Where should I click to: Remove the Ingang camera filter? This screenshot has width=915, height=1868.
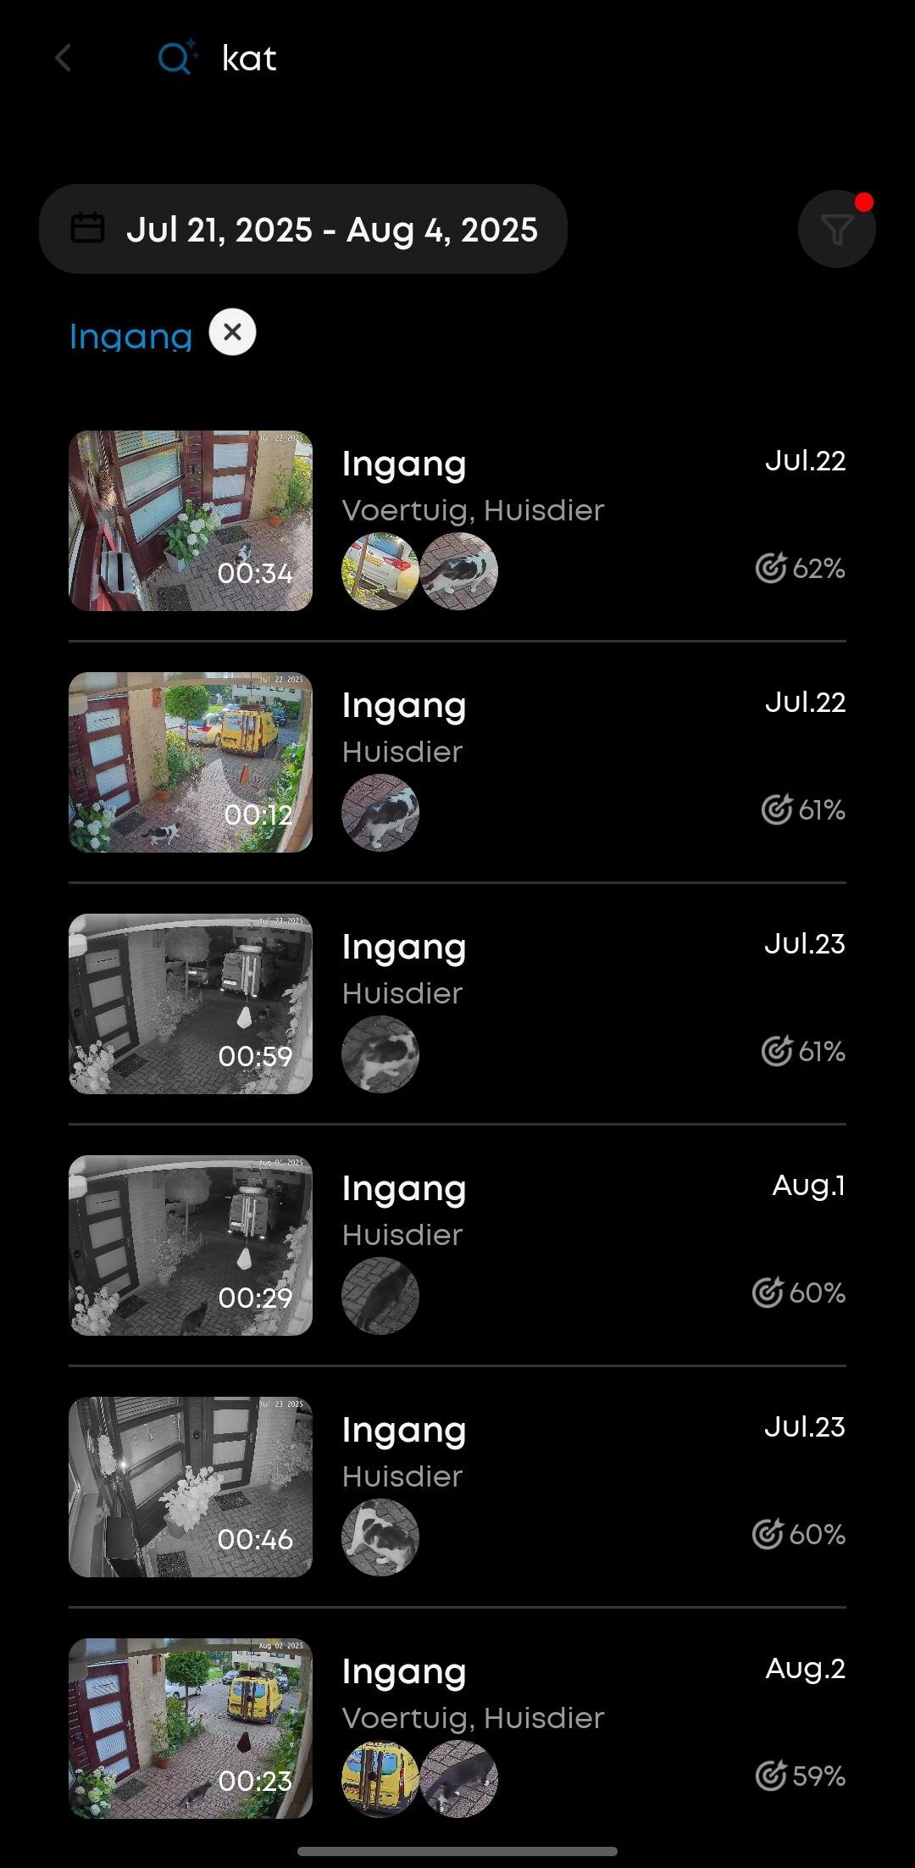tap(233, 331)
